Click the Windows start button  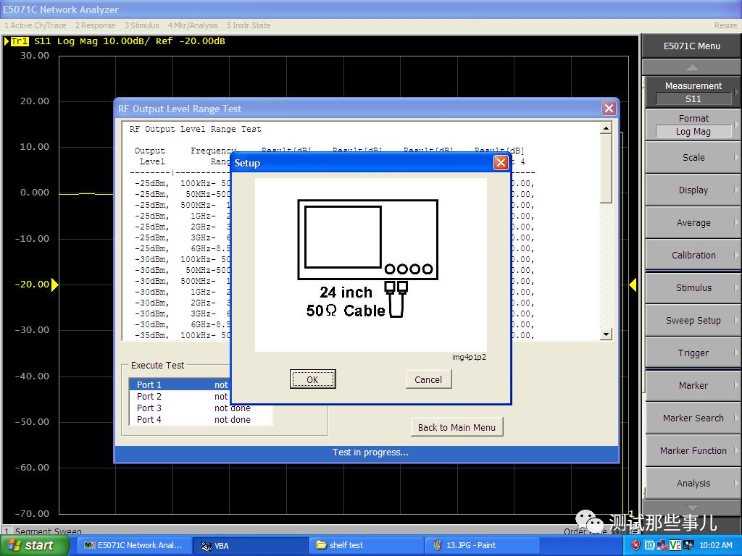(35, 545)
